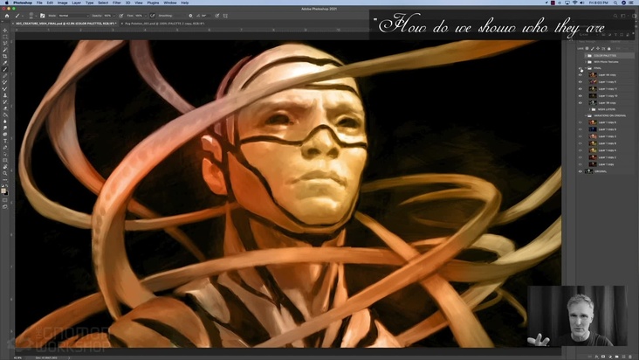Select the Crop tool
This screenshot has width=639, height=360.
click(5, 56)
